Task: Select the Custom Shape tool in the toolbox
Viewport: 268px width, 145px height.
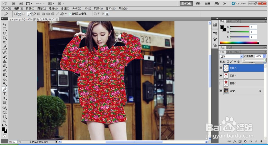Action: (5, 102)
